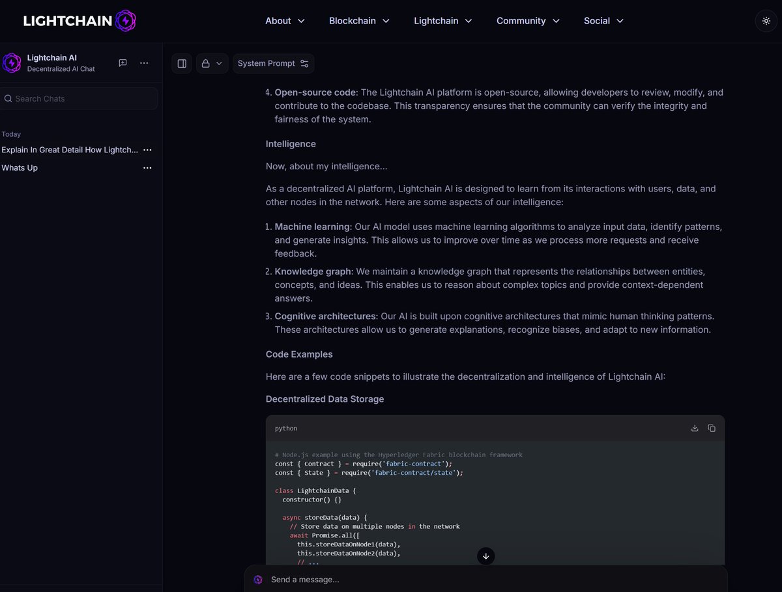Open options ellipsis for the "Whats Up" chat
782x592 pixels.
pyautogui.click(x=147, y=167)
